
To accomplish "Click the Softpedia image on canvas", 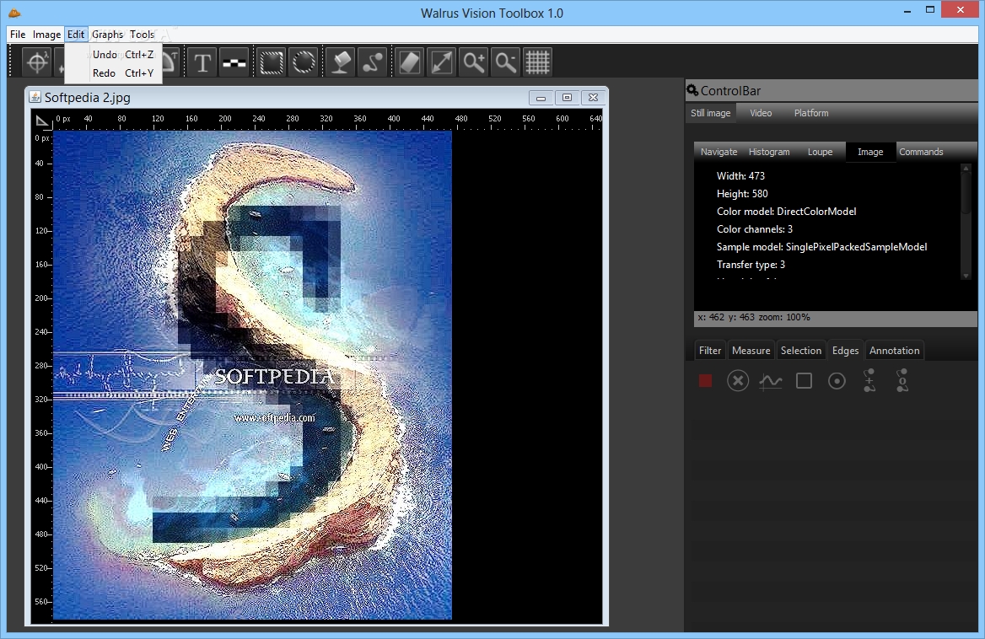I will [x=252, y=375].
